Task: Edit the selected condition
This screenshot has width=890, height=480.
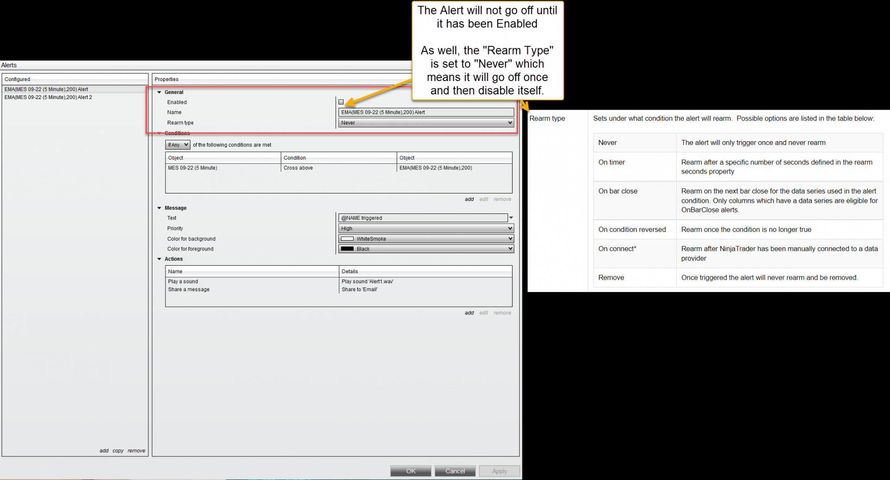Action: point(483,199)
